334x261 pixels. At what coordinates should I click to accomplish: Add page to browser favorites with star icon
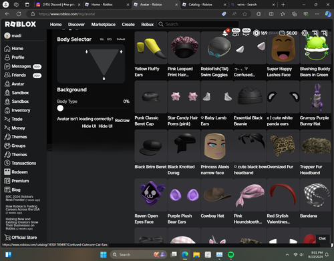point(244,14)
